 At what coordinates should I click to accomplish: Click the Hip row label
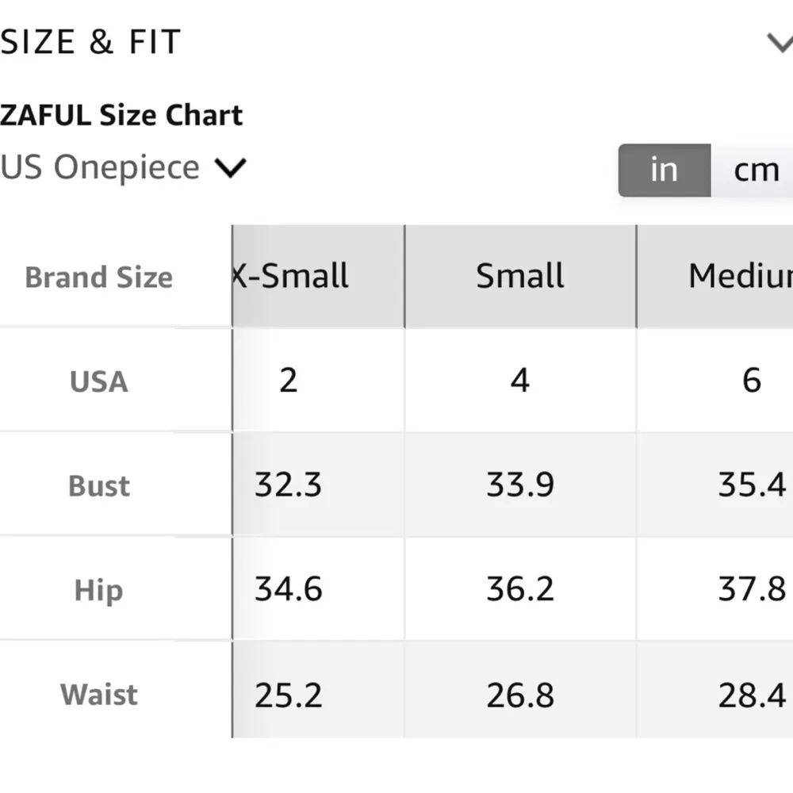(98, 590)
